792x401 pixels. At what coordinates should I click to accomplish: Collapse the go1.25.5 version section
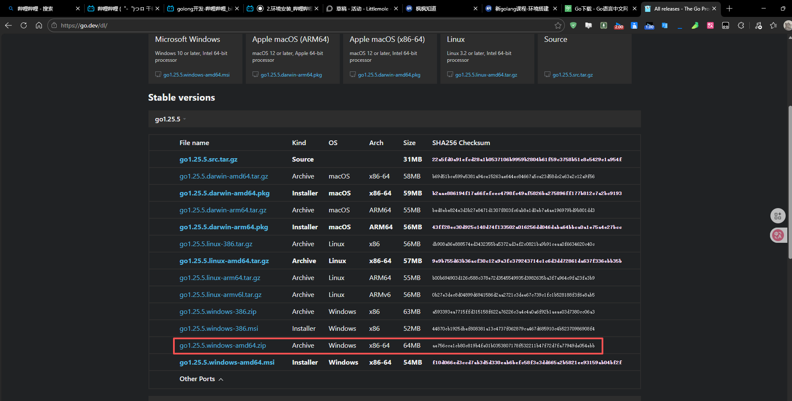(170, 119)
